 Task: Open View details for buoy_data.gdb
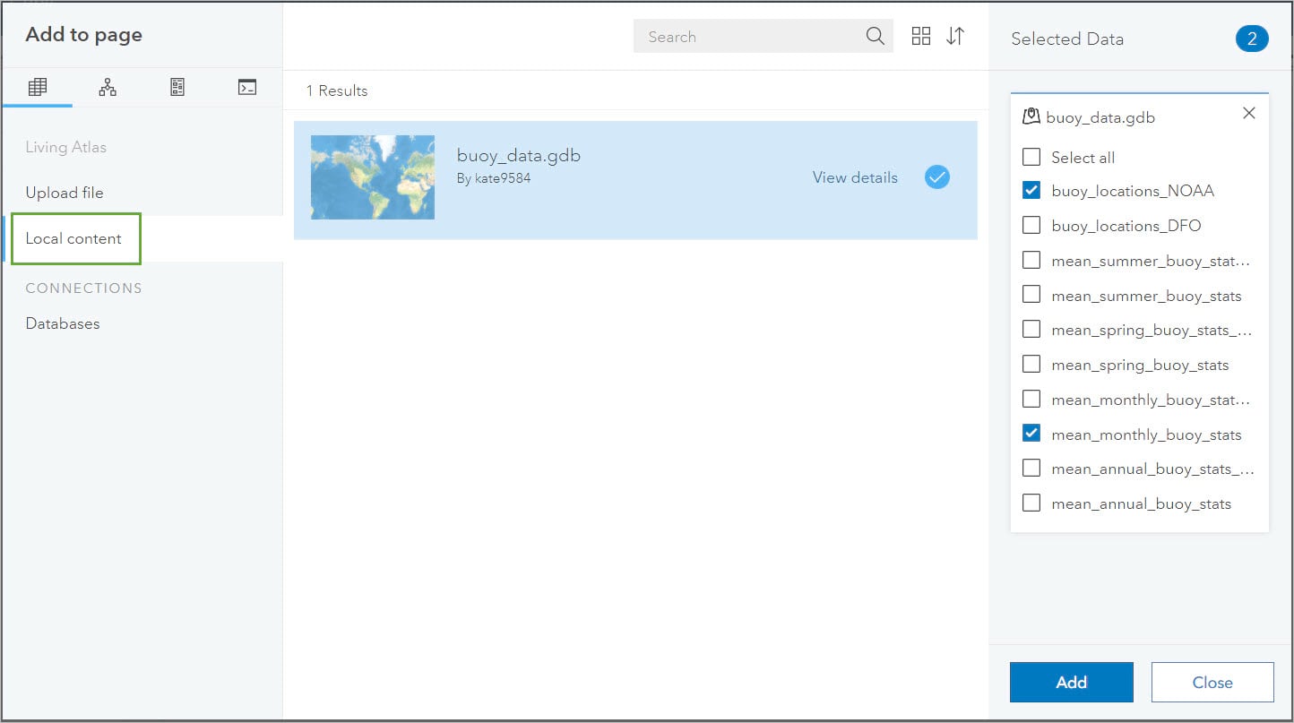tap(854, 177)
